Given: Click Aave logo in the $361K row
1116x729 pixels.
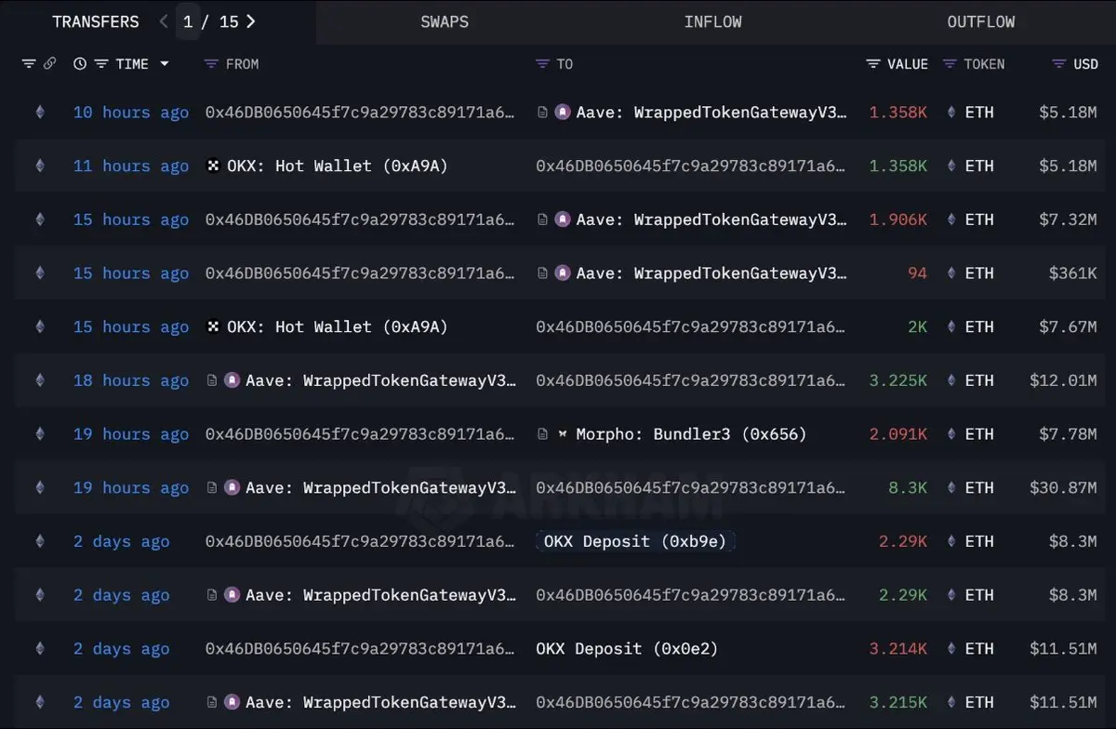Looking at the screenshot, I should [x=563, y=273].
